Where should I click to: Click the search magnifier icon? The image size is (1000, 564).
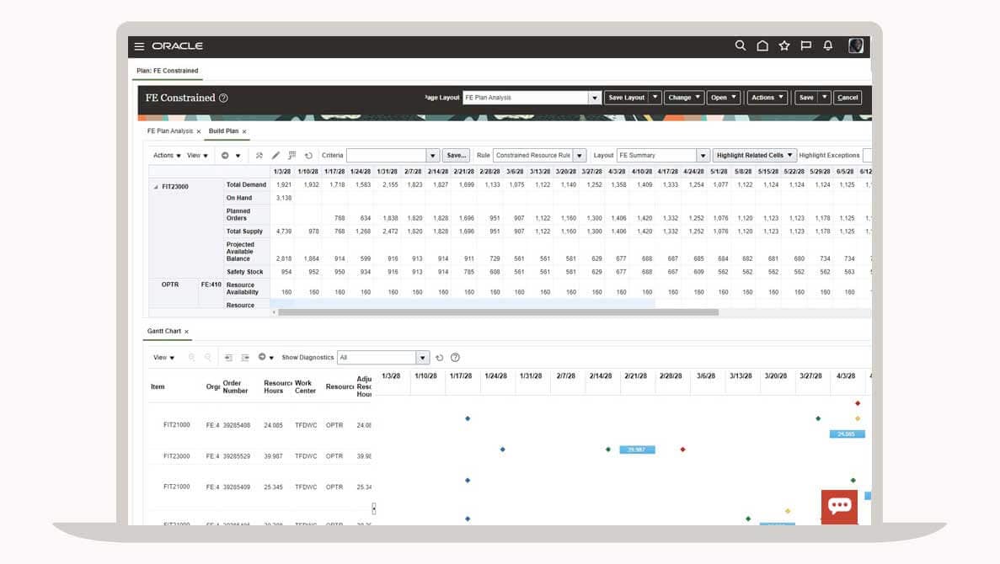pyautogui.click(x=741, y=46)
